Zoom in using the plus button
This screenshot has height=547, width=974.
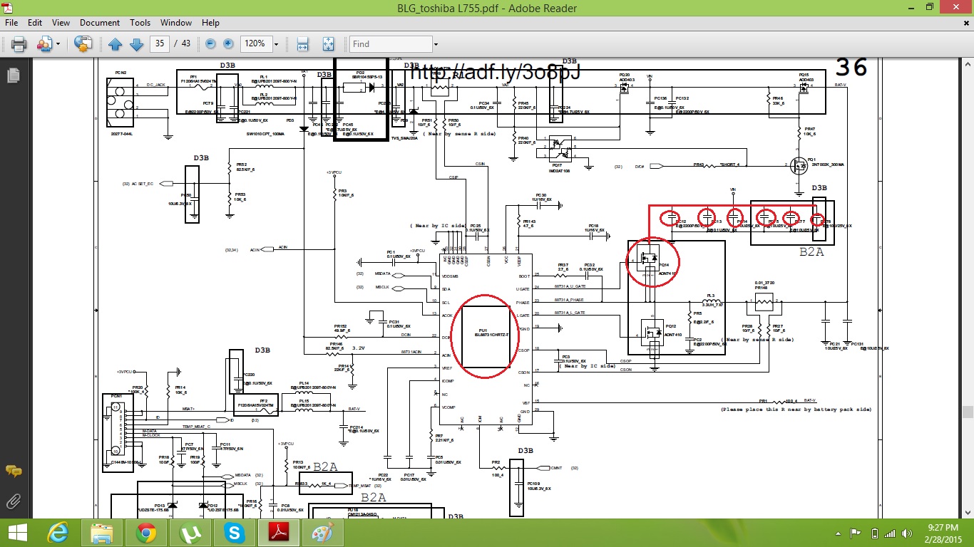point(228,44)
